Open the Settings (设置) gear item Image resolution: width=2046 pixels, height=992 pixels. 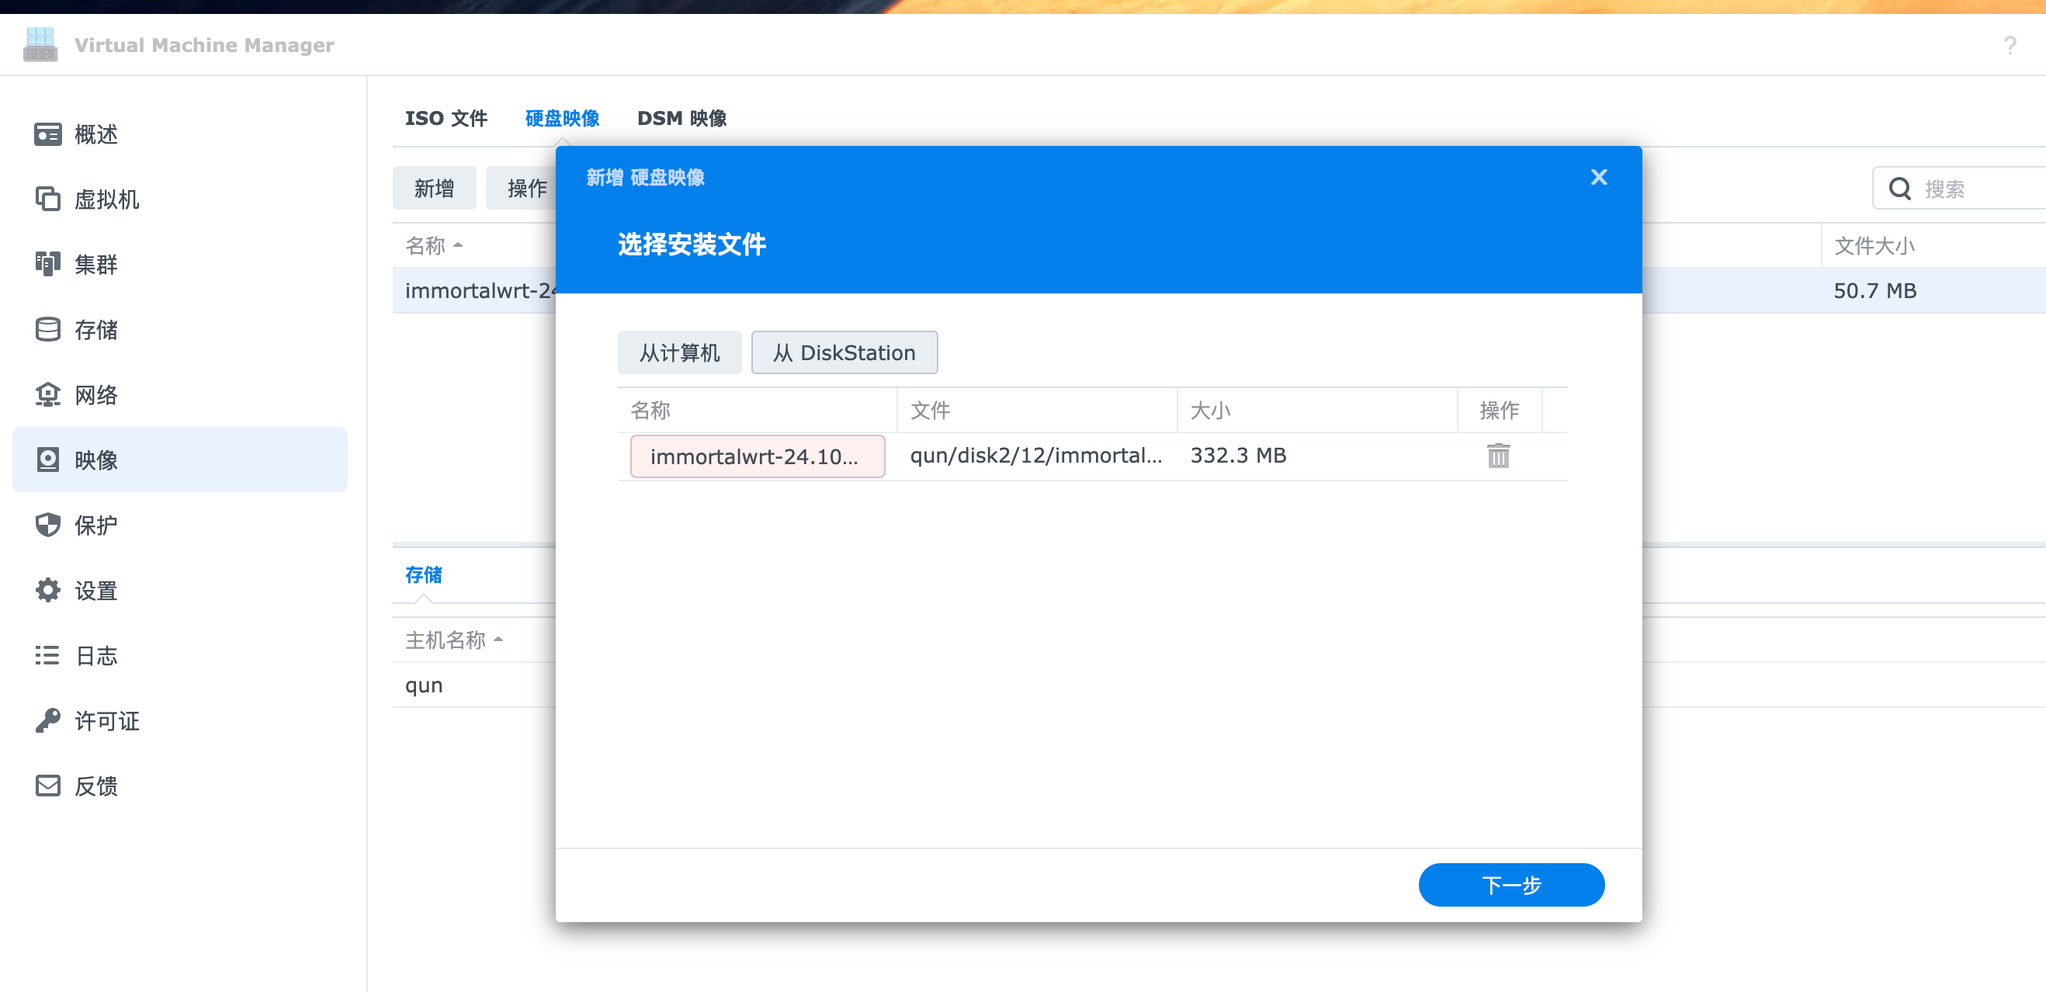tap(95, 590)
